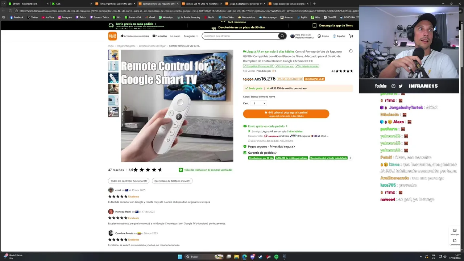Show hidden system tray icons
464x261 pixels.
click(420, 257)
